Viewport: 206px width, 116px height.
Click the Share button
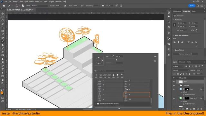coord(192,6)
